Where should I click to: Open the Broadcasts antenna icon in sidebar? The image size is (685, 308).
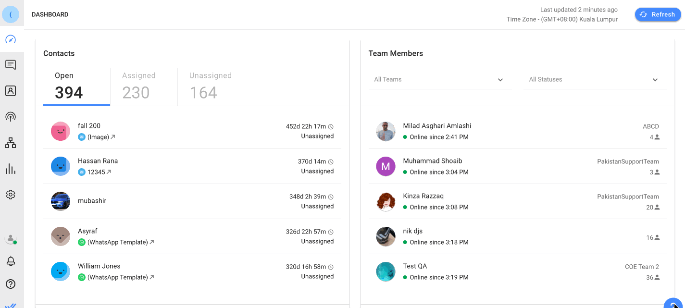[11, 117]
